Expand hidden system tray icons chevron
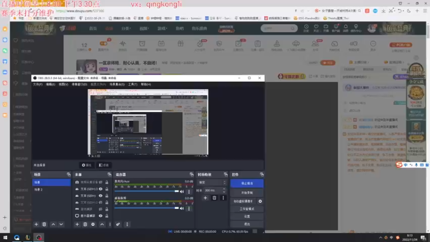The height and width of the screenshot is (242, 430). point(381,238)
